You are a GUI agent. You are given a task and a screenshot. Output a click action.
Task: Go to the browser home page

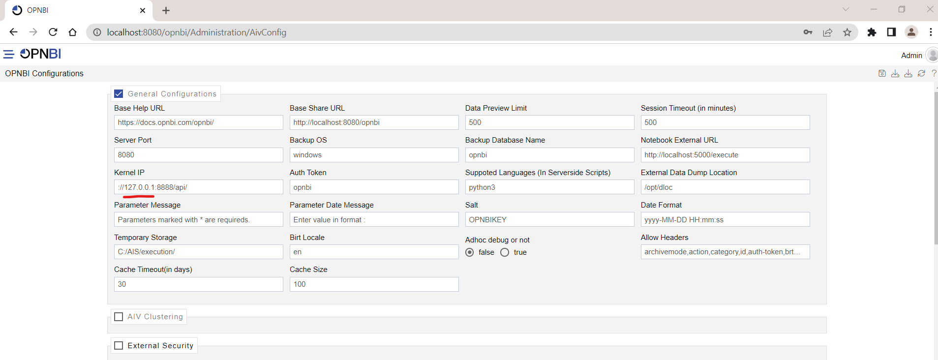click(72, 32)
